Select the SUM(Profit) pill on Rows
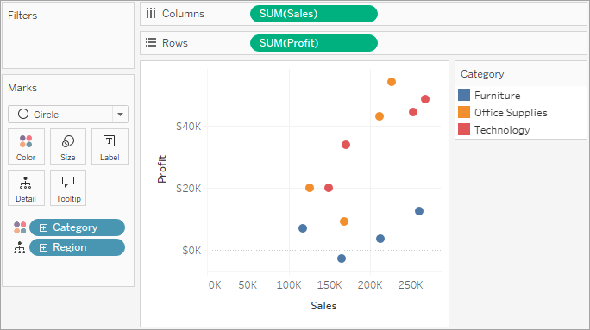Image resolution: width=590 pixels, height=330 pixels. pos(314,43)
